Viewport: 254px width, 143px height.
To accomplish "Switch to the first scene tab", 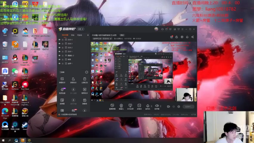I will click(65, 35).
